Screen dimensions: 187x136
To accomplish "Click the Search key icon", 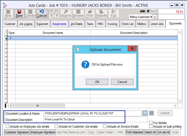I will [x=66, y=14].
